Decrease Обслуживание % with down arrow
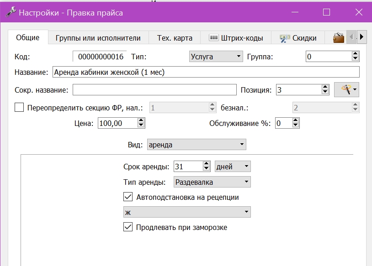The height and width of the screenshot is (266, 372). click(x=296, y=125)
